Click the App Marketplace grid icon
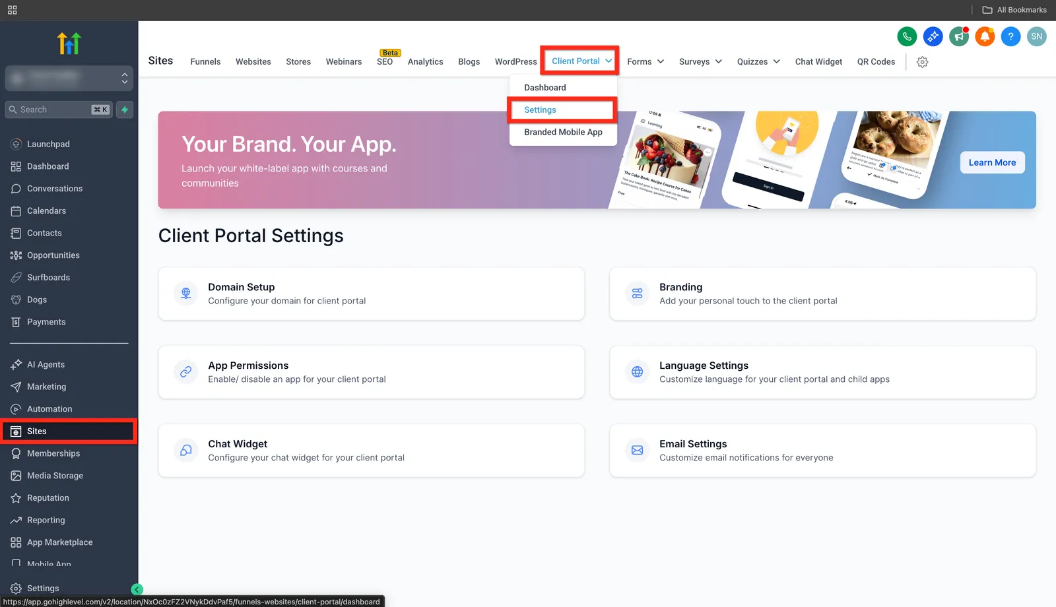The width and height of the screenshot is (1056, 607). click(16, 542)
